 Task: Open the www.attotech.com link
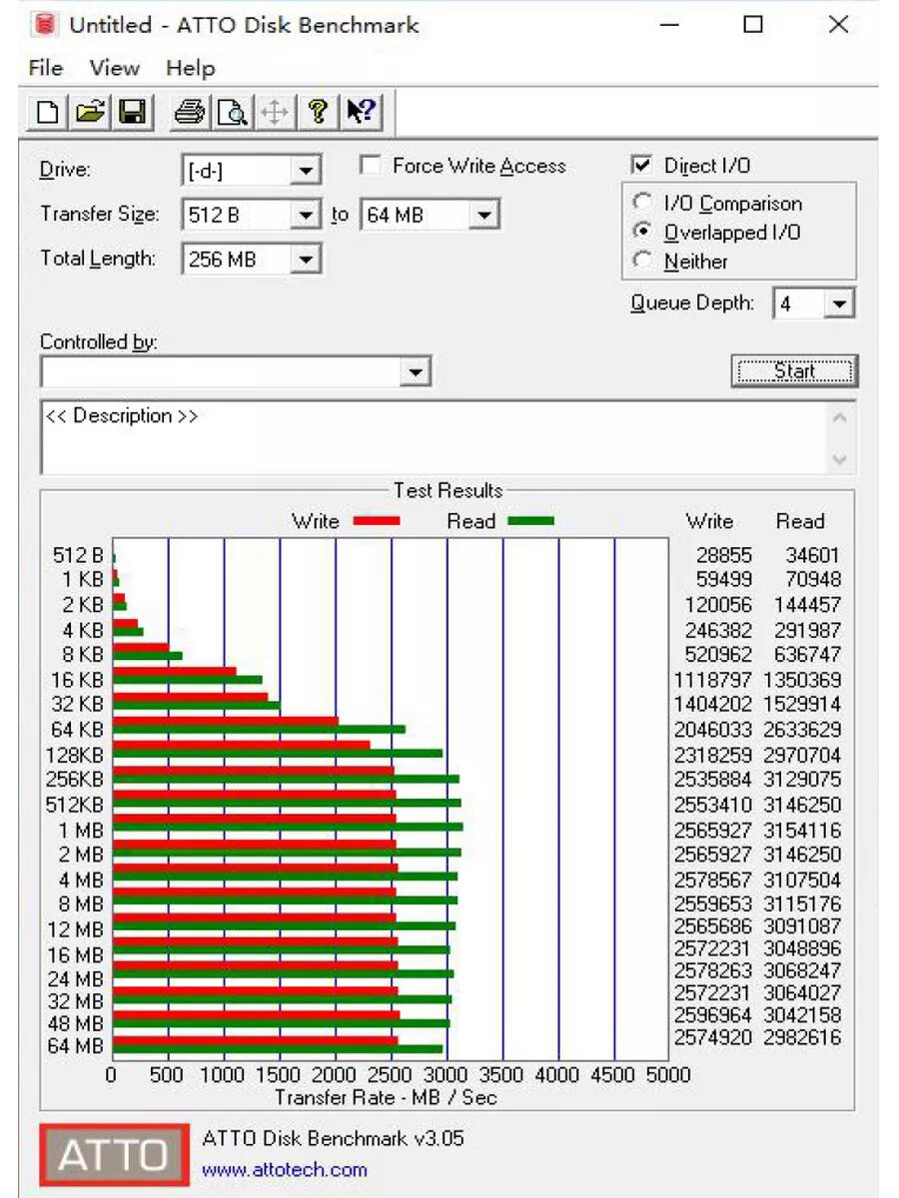[285, 1169]
